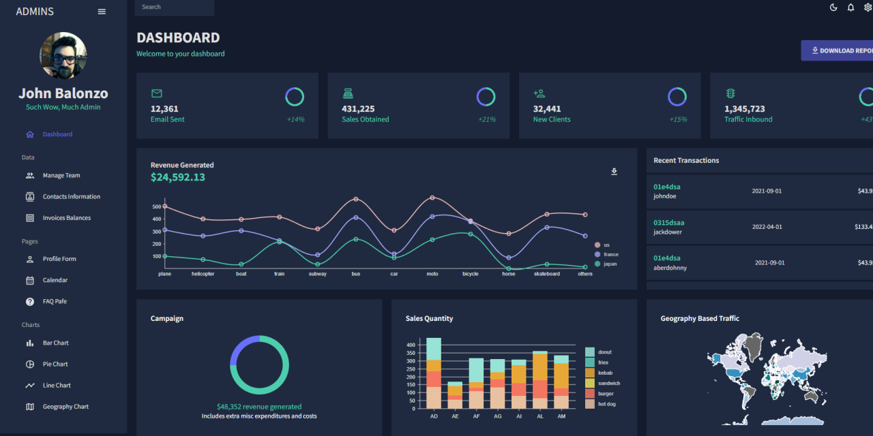Download the Revenue Generated chart data
The image size is (873, 436).
[x=614, y=172]
